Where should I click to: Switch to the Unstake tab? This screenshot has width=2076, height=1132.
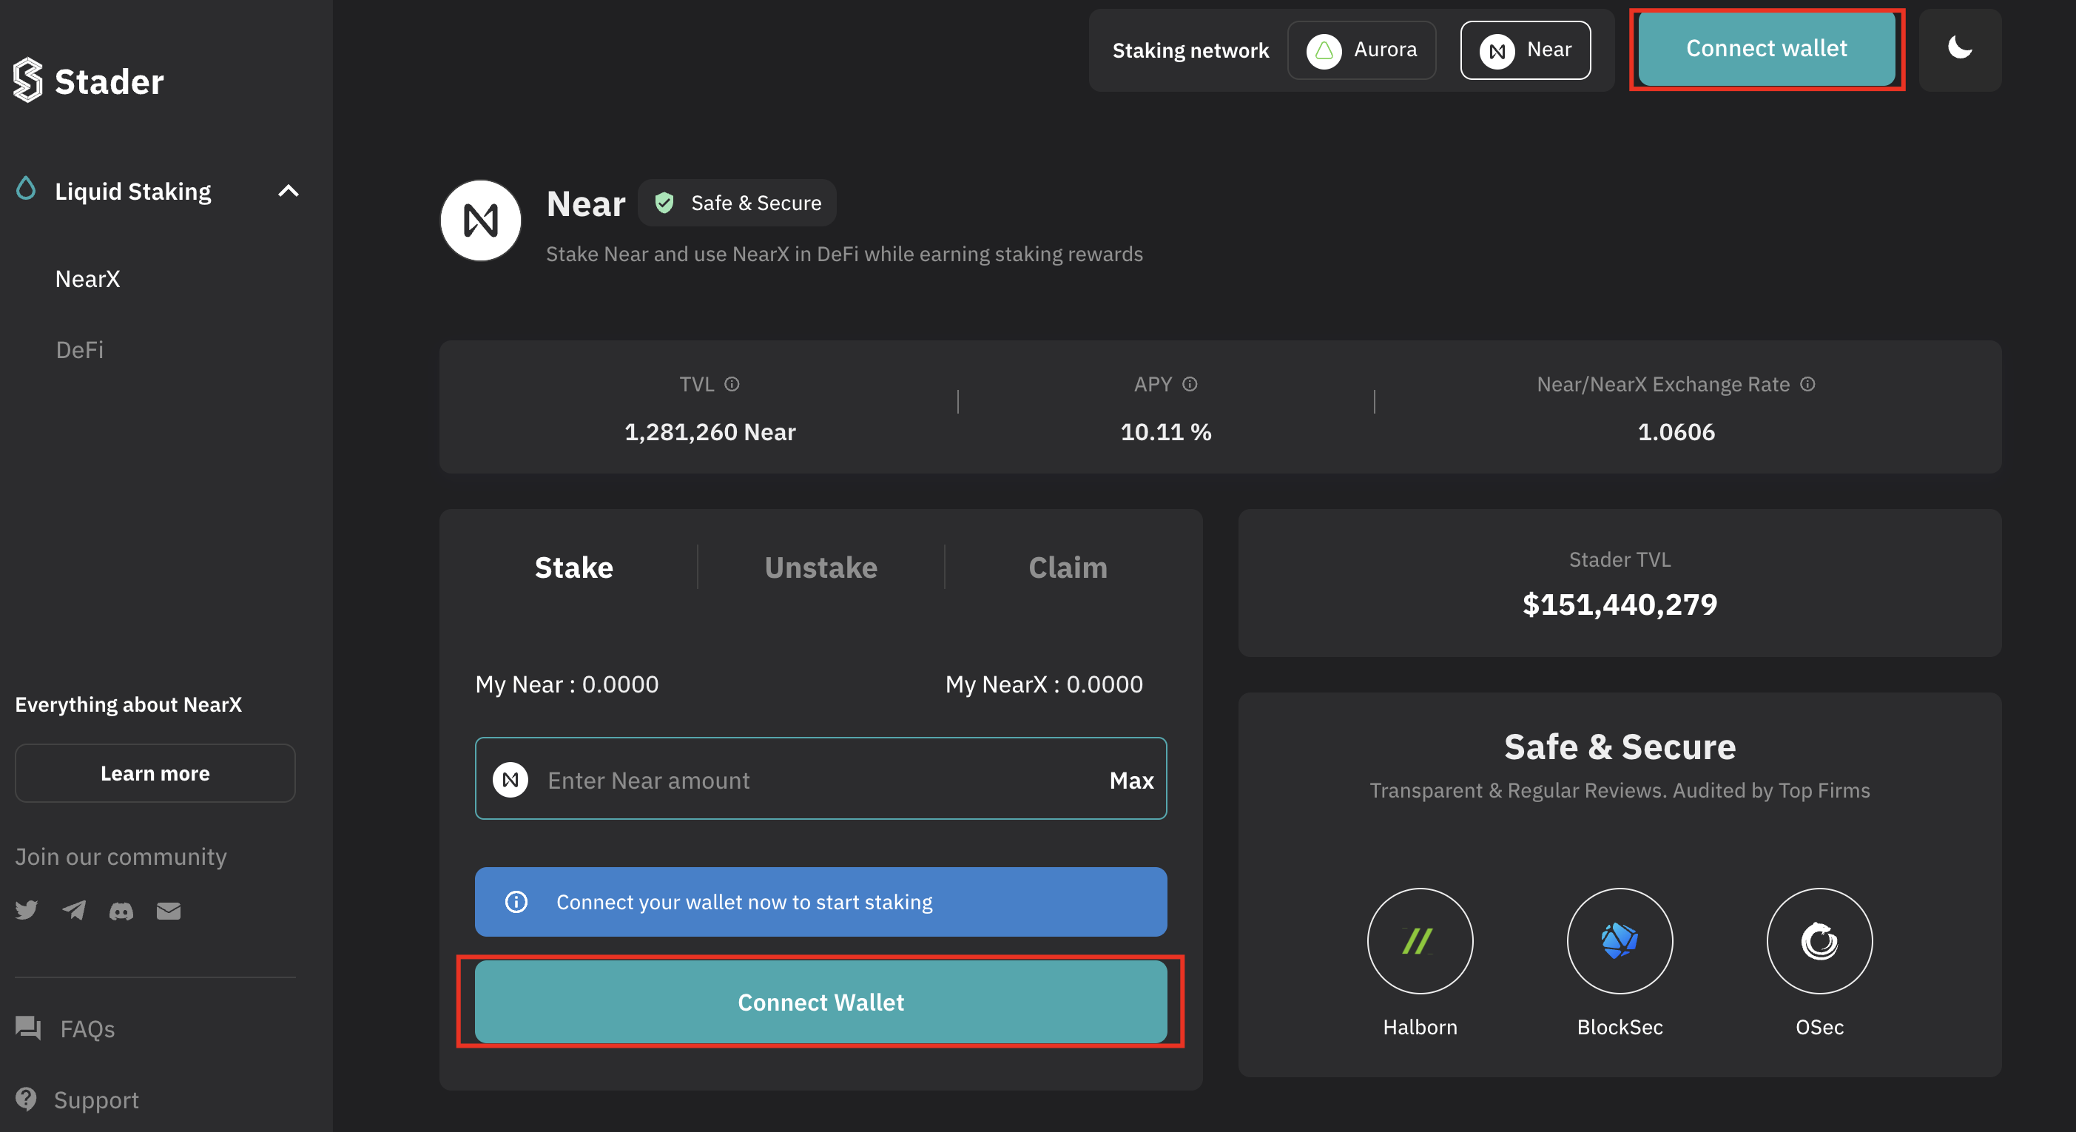pyautogui.click(x=820, y=567)
